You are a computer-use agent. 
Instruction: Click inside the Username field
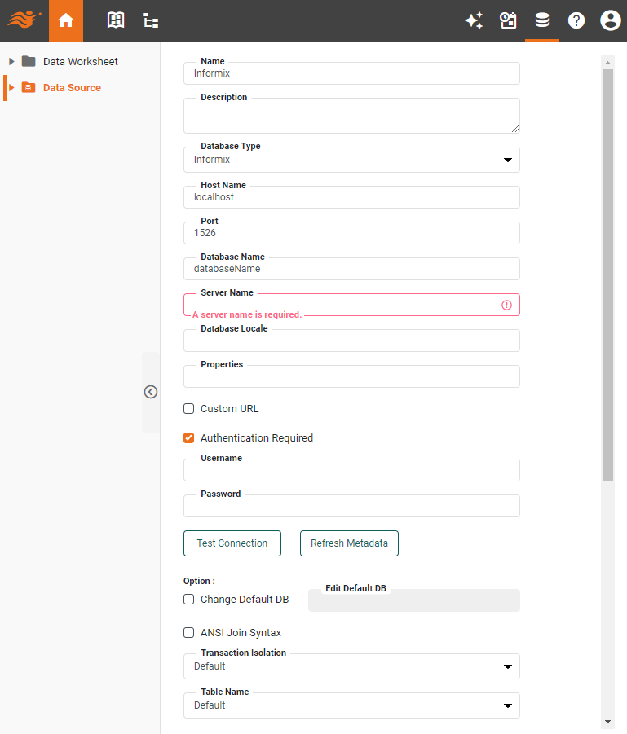coord(351,470)
